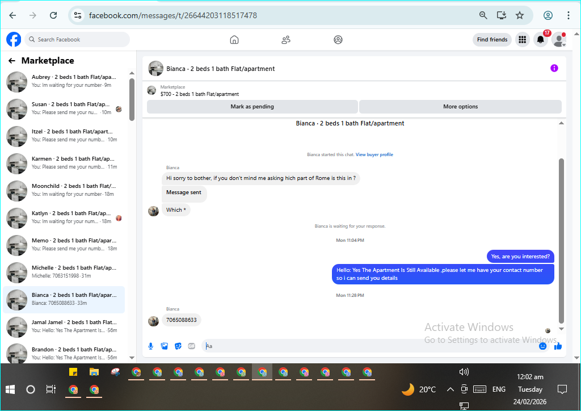Open Brandon conversation in list
This screenshot has width=581, height=411.
(x=64, y=353)
